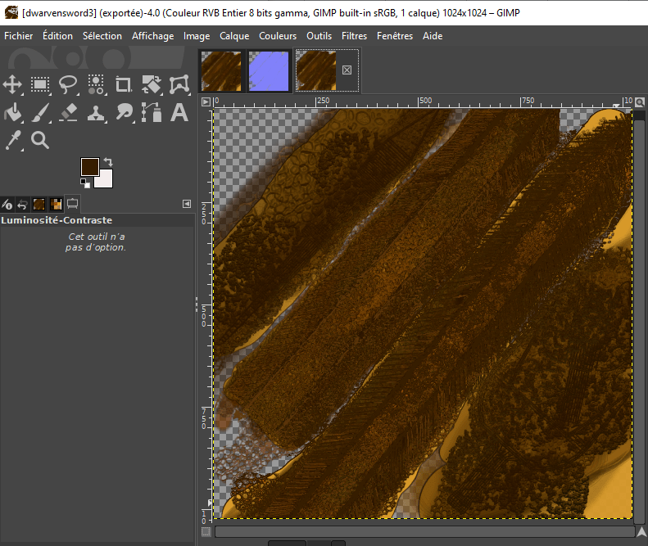The width and height of the screenshot is (648, 546).
Task: Select the Paintbrush tool
Action: 40,112
